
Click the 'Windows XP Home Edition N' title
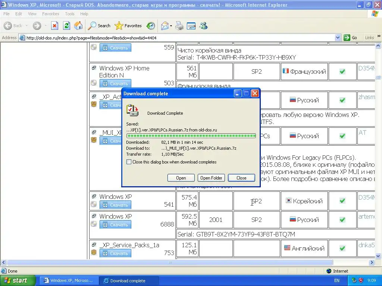[124, 71]
